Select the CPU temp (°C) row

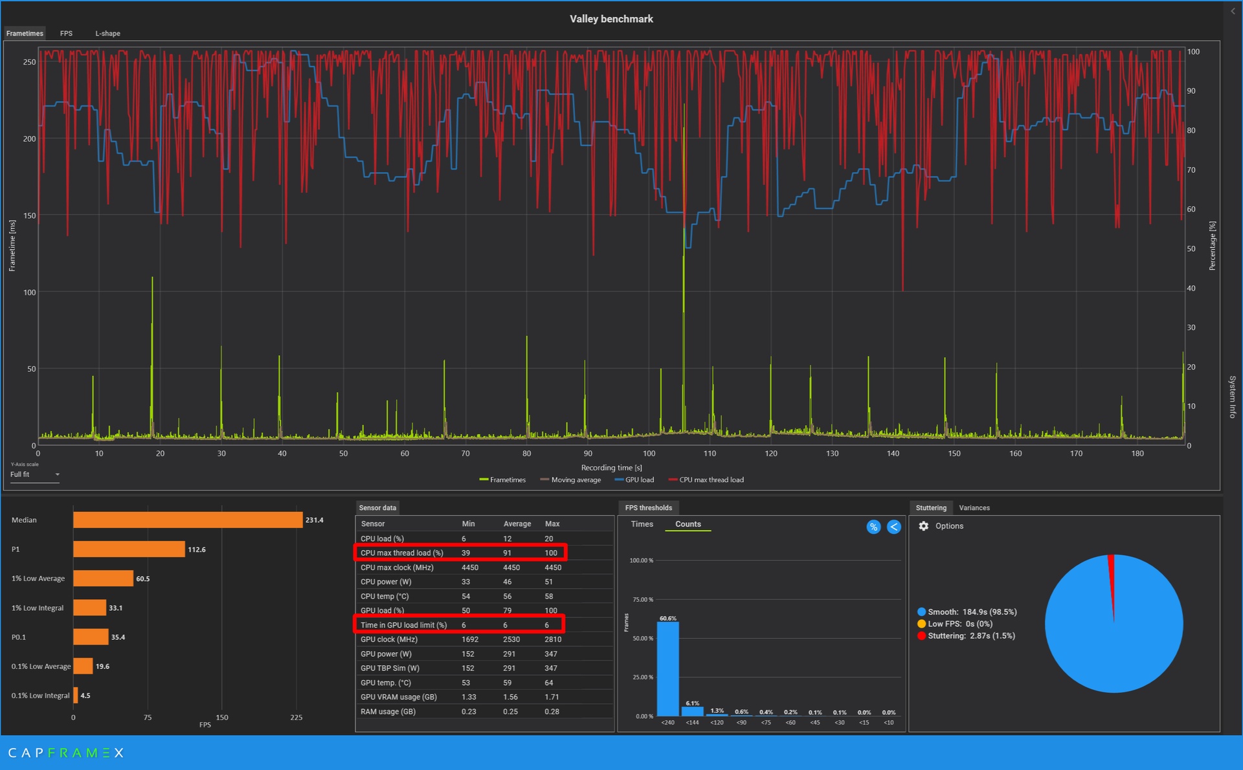[484, 596]
